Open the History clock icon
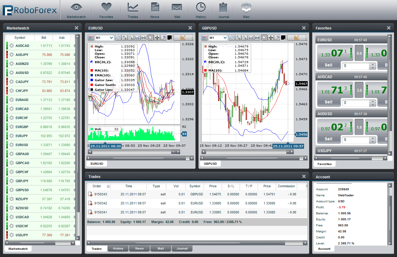The height and width of the screenshot is (257, 397). click(x=201, y=10)
